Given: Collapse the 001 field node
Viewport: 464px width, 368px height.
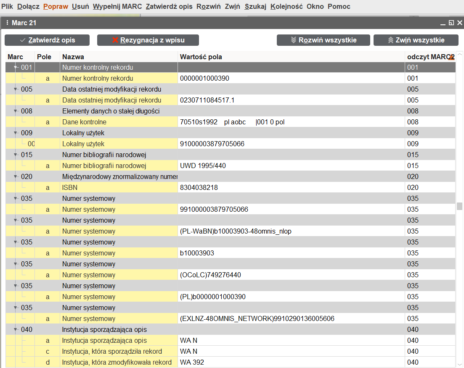Looking at the screenshot, I should click(16, 67).
